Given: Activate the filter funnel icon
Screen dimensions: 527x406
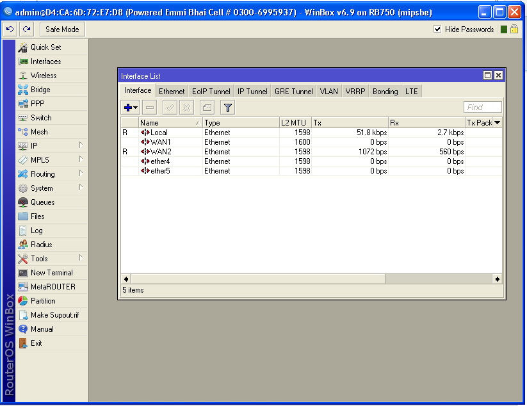Looking at the screenshot, I should click(x=227, y=107).
